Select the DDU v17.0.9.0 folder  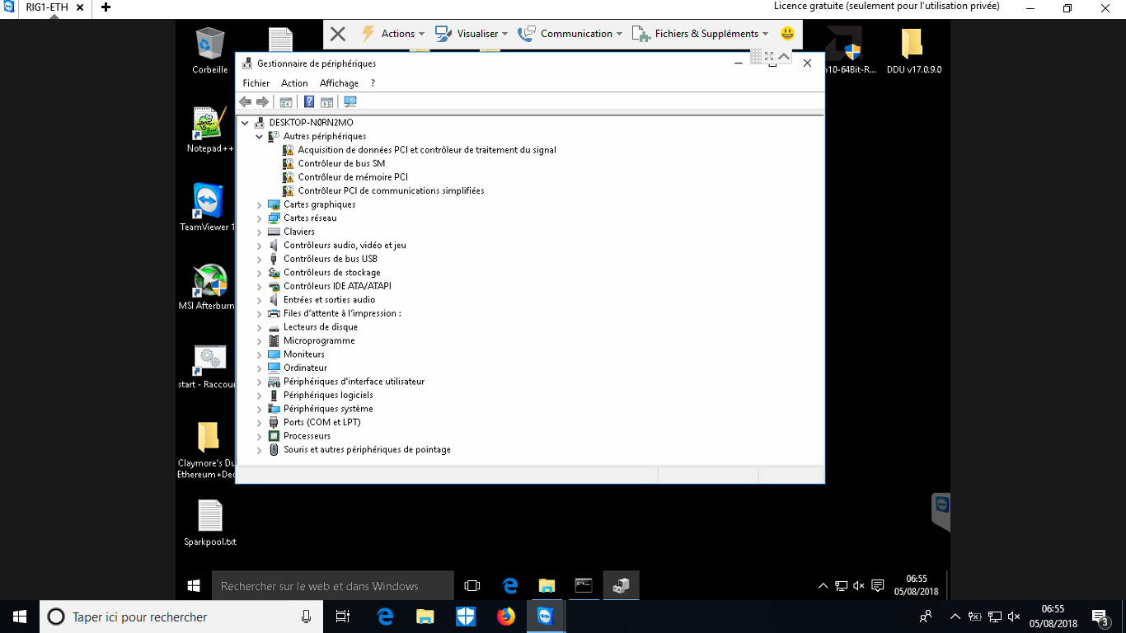pos(913,51)
